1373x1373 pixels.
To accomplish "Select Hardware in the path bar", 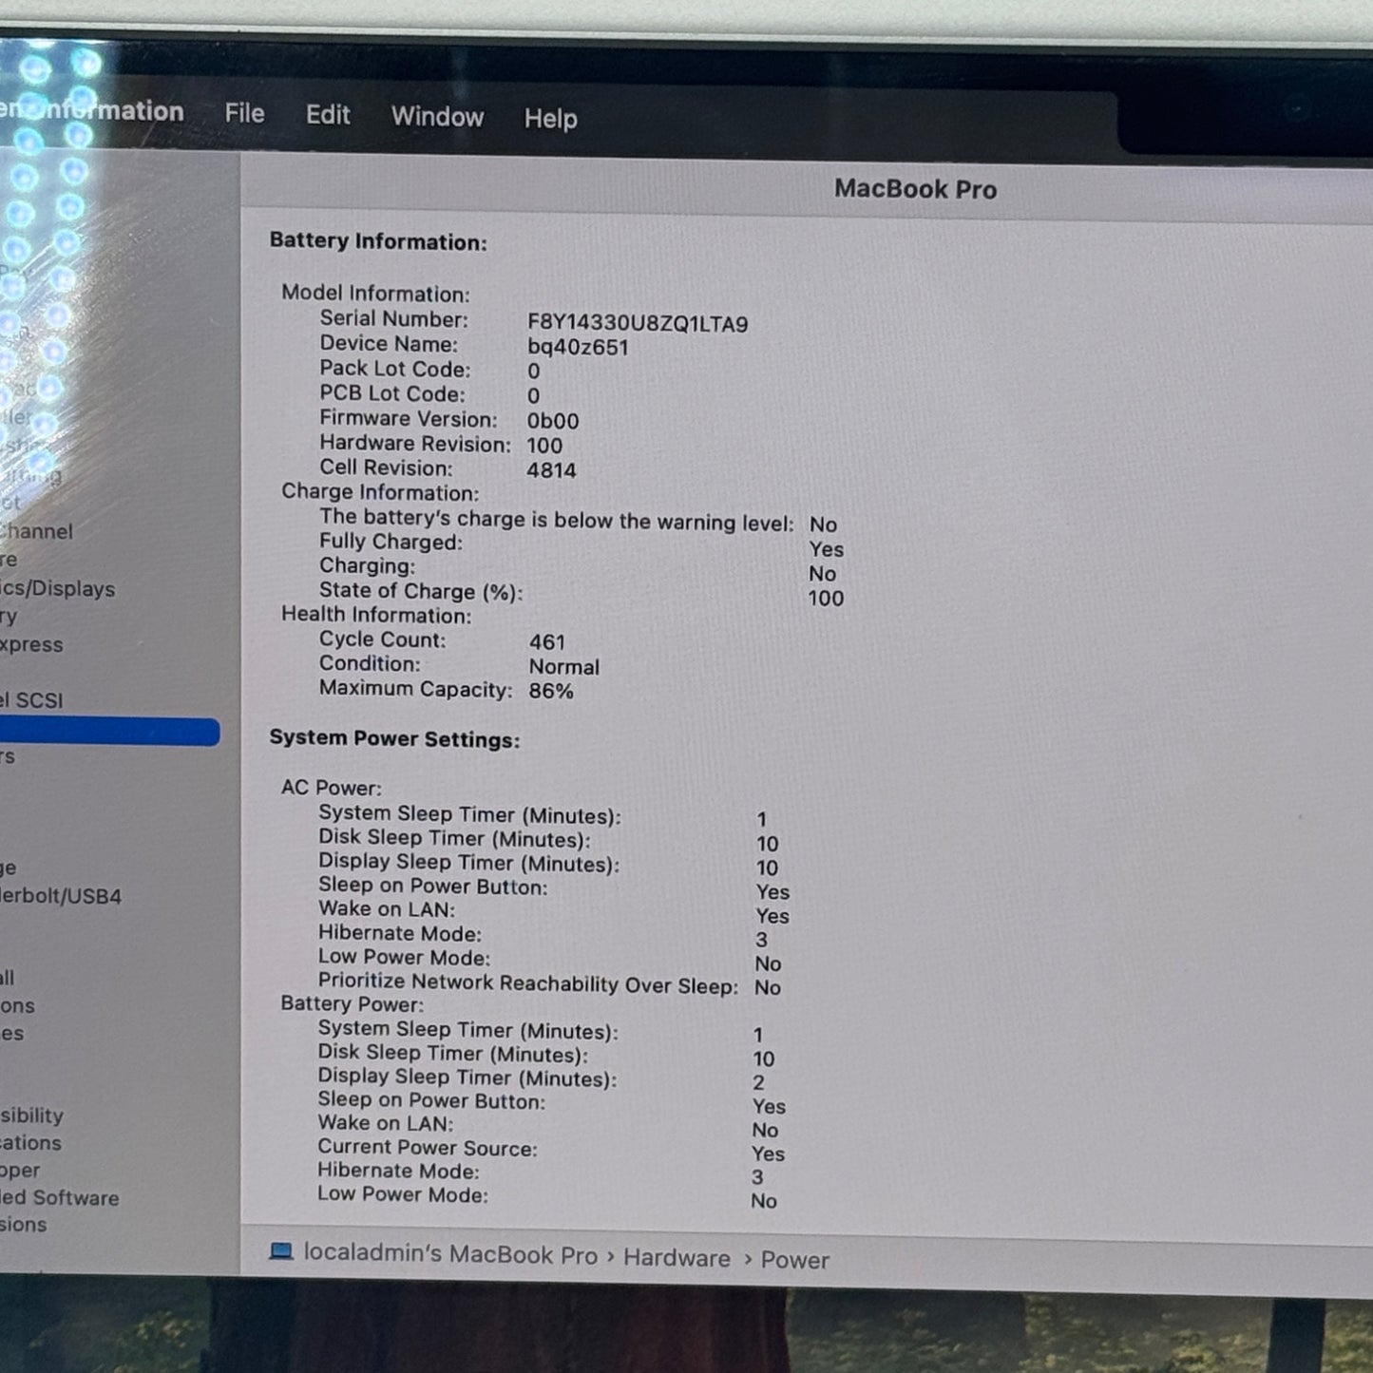I will pyautogui.click(x=677, y=1258).
